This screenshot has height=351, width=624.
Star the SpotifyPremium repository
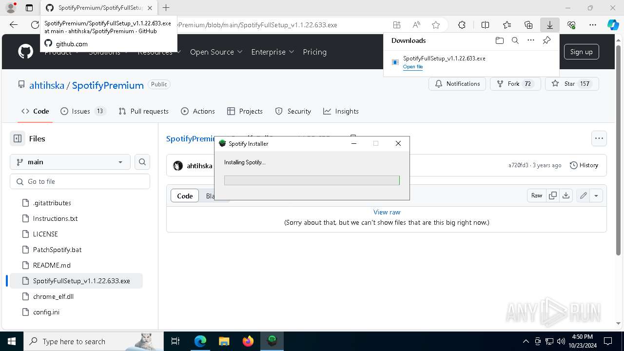(x=572, y=84)
